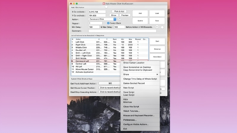Click the small up-arrow button beside delay text
The image size is (237, 133).
pyautogui.click(x=157, y=27)
